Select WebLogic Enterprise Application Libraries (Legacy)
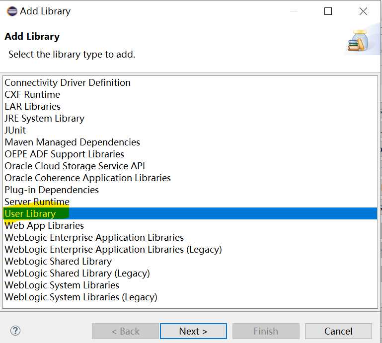382x343 pixels. tap(113, 250)
